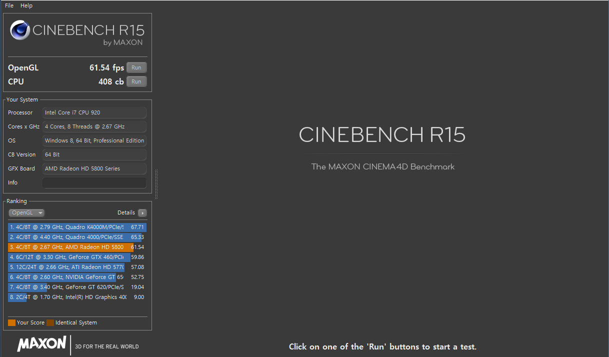
Task: Click the Cinebench sphere logo icon
Action: tap(19, 30)
